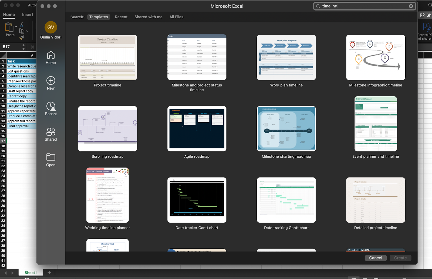Select the Milestone charting roadmap template
Screen dimensions: 432x279
[x=286, y=128]
